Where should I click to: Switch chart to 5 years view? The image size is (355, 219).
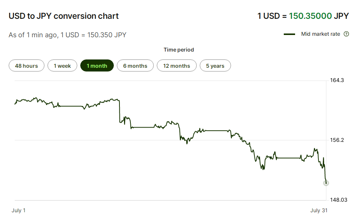coord(215,66)
